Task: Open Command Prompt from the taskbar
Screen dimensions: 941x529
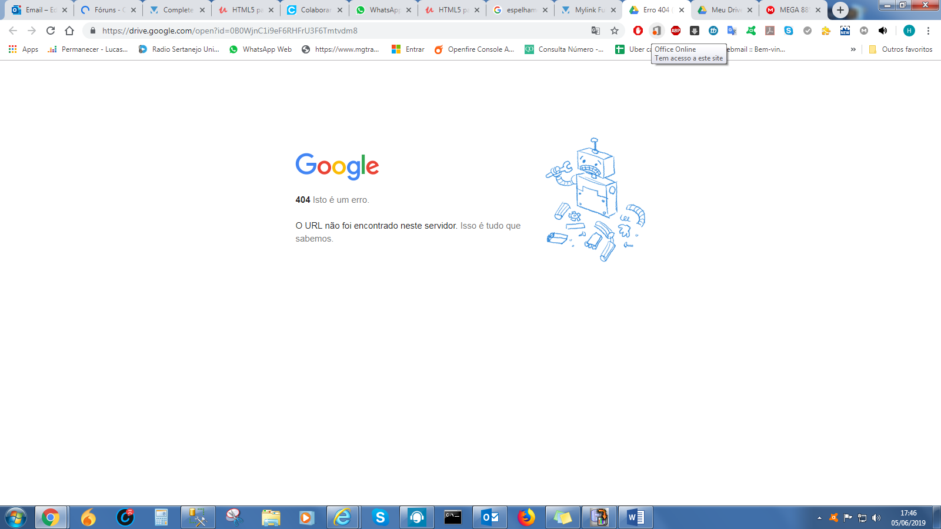Action: 453,517
